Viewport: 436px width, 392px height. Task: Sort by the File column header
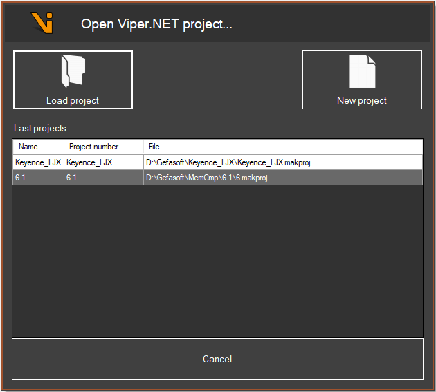click(x=283, y=147)
